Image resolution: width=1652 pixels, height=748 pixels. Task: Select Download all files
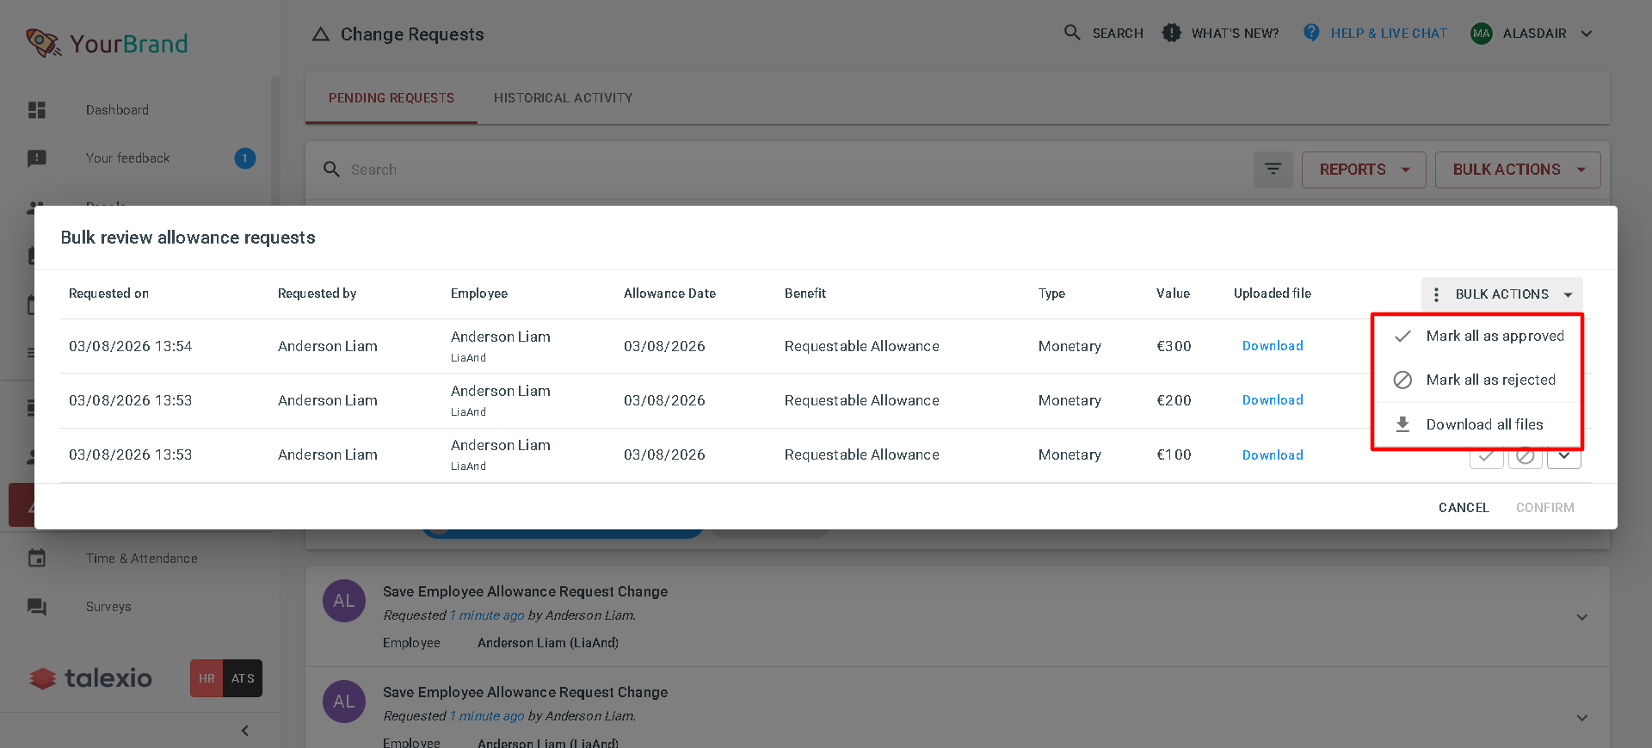click(x=1477, y=424)
